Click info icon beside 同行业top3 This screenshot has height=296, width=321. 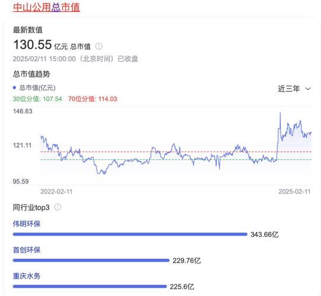pyautogui.click(x=57, y=207)
